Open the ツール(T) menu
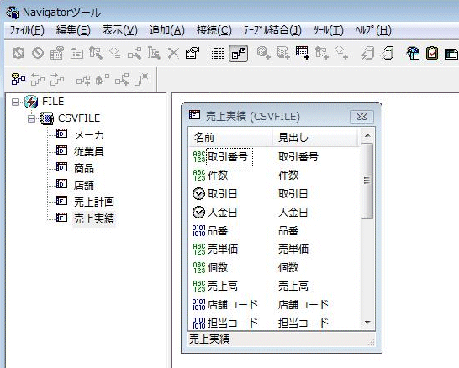Screen dimensions: 459x368 (x=328, y=30)
